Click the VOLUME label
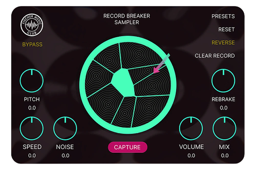Viewport: 256px width, 170px height. 191,147
